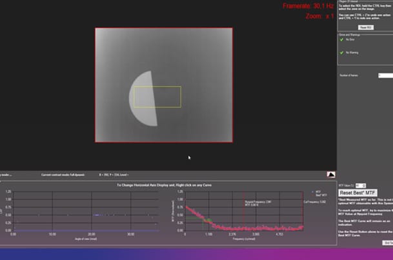Click the partially visible button at bottom right
The image size is (393, 260).
pos(387,243)
